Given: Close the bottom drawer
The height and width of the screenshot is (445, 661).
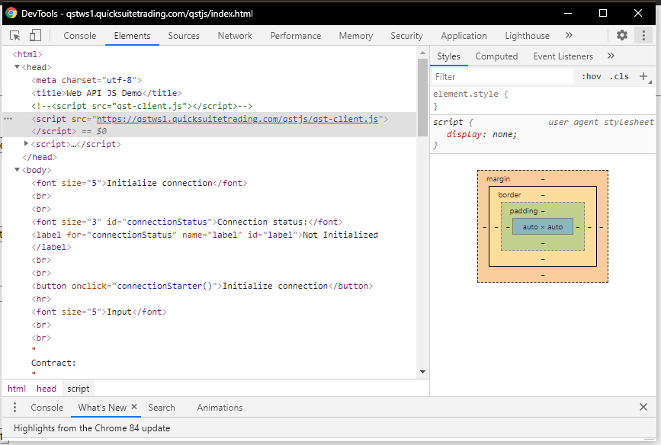Looking at the screenshot, I should [x=643, y=407].
